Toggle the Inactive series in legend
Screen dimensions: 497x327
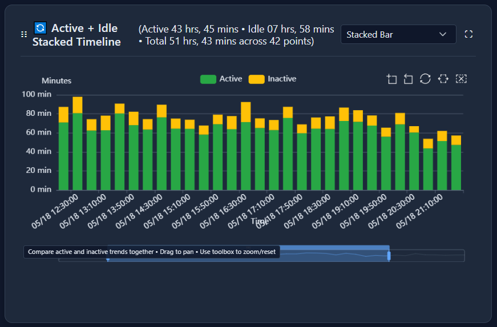(273, 79)
